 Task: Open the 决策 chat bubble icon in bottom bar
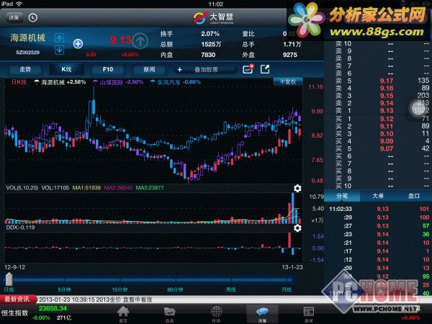click(262, 314)
